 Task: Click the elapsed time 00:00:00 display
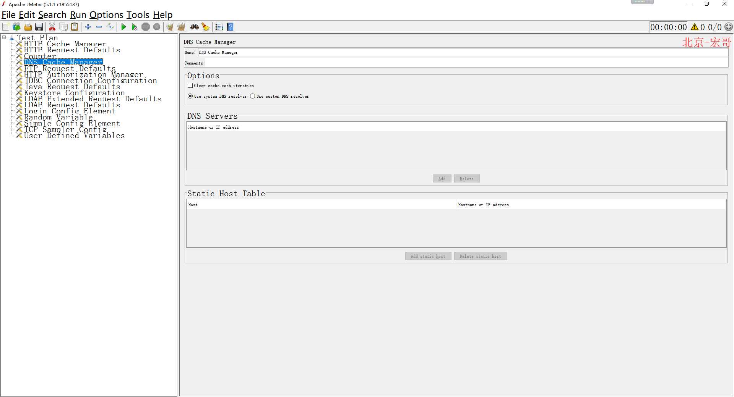click(x=669, y=27)
